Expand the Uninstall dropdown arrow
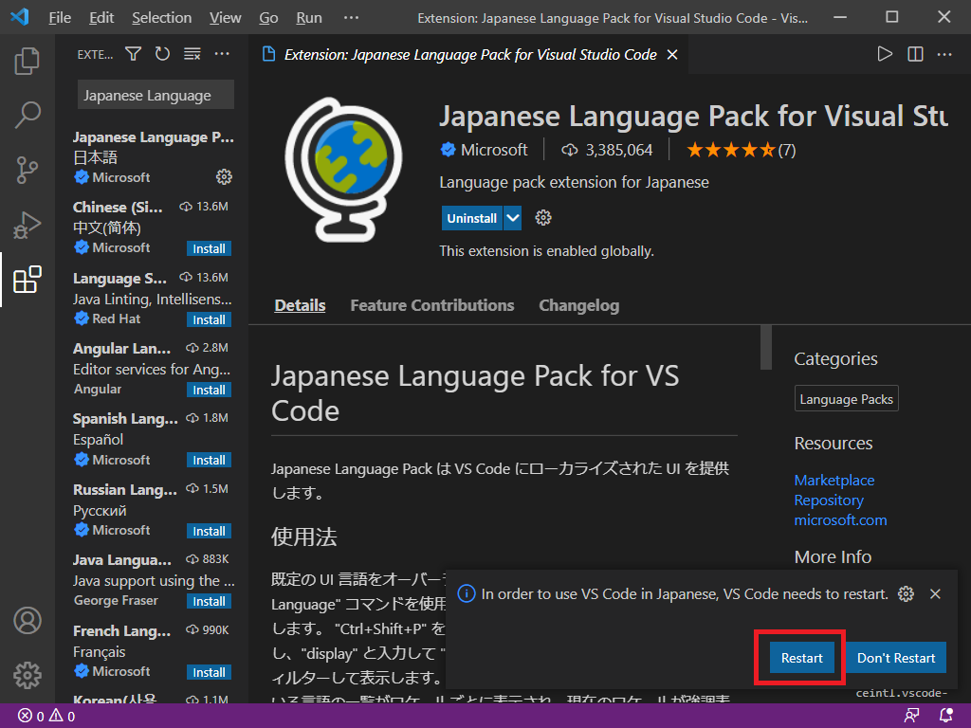Viewport: 971px width, 728px height. coord(512,218)
